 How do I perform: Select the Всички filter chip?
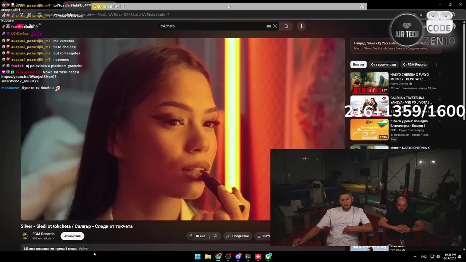point(359,64)
